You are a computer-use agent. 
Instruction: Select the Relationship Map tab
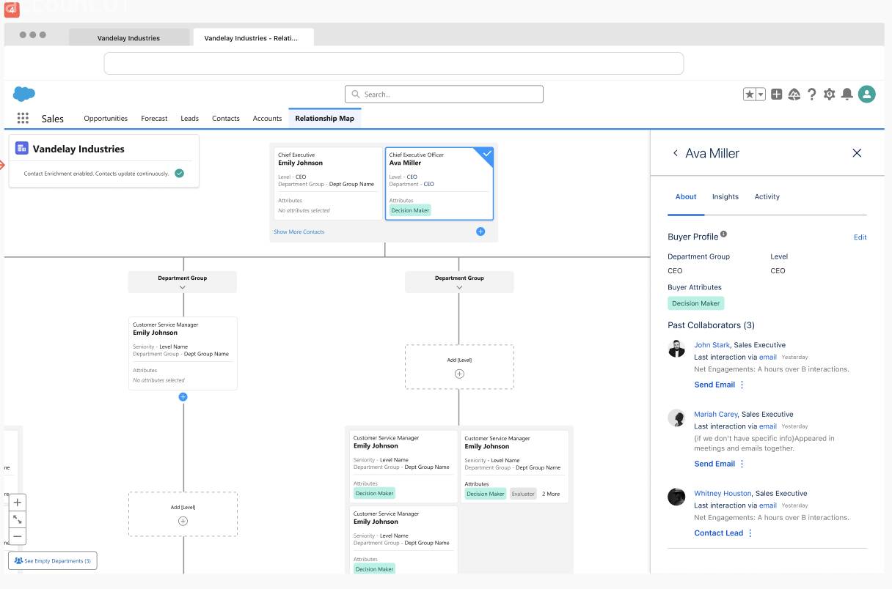click(324, 118)
